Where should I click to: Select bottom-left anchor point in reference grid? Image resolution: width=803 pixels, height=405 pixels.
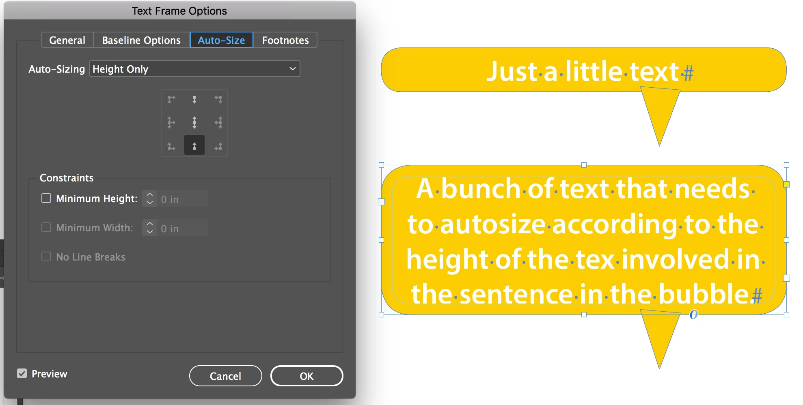point(171,146)
